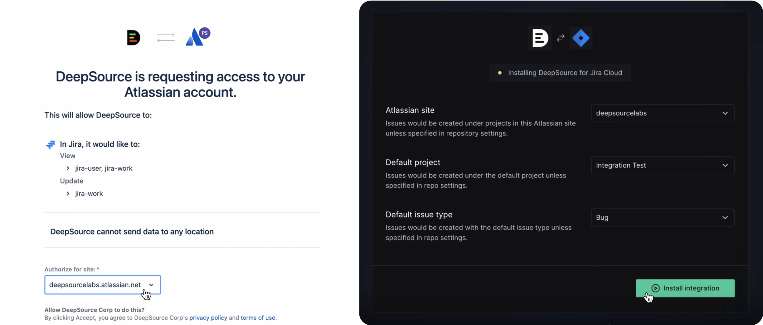Viewport: 763px width, 325px height.
Task: Open the privacy policy link
Action: [x=208, y=318]
